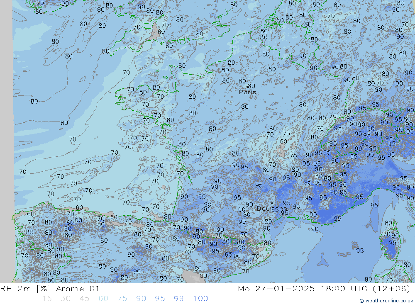Select the legend value 45
The width and height of the screenshot is (415, 304).
click(85, 299)
